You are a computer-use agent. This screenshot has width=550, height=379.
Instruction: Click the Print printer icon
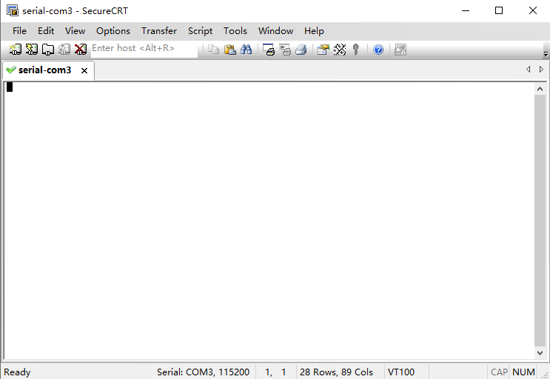coord(301,50)
